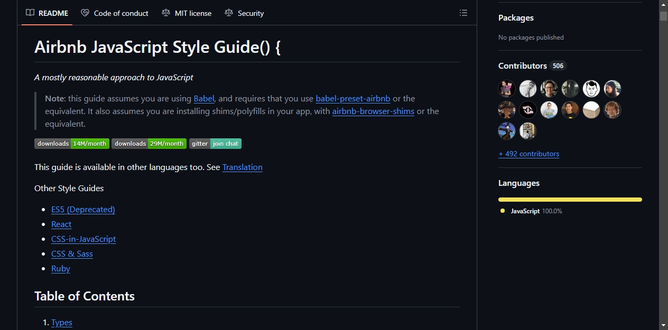Click the yellow dot beside JavaScript

(503, 211)
